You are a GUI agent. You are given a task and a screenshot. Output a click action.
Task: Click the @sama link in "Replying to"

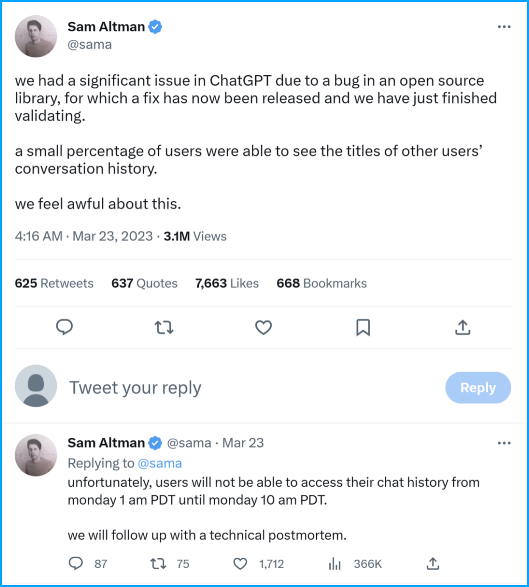pyautogui.click(x=160, y=463)
